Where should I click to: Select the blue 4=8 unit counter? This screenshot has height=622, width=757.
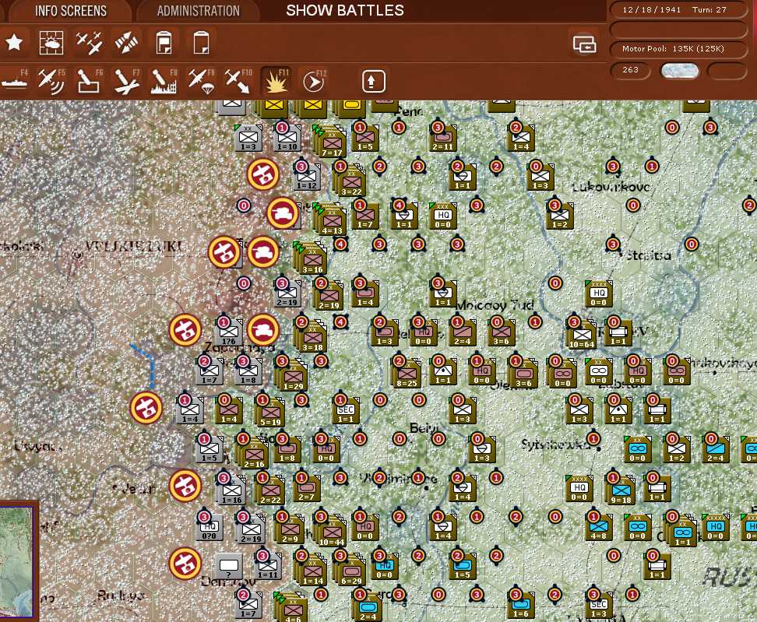click(x=599, y=527)
